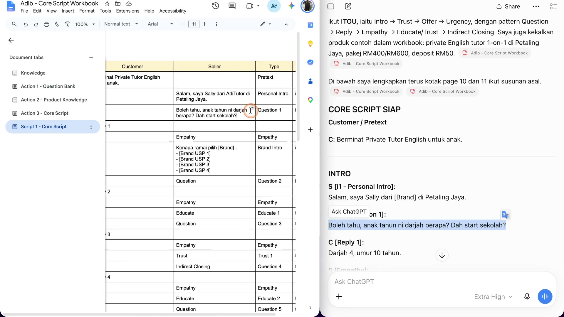Screen dimensions: 564x317
Task: Click the search magnifier in toolbar
Action: (14, 24)
